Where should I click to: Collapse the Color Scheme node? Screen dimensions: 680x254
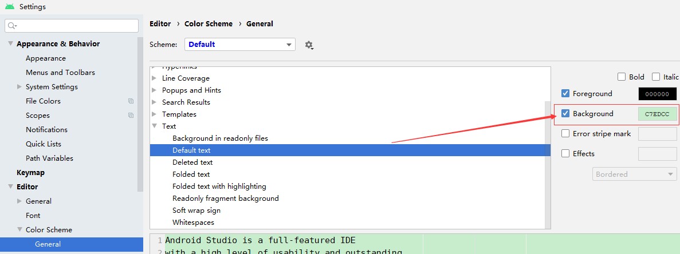click(x=19, y=229)
